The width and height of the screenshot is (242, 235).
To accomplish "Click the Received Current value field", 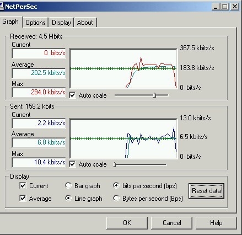I will 39,54.
